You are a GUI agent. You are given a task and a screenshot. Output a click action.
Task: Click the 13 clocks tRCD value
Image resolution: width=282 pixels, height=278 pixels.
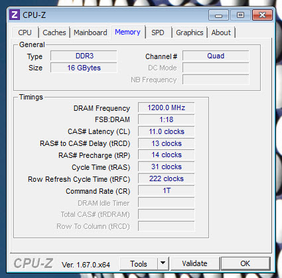167,143
